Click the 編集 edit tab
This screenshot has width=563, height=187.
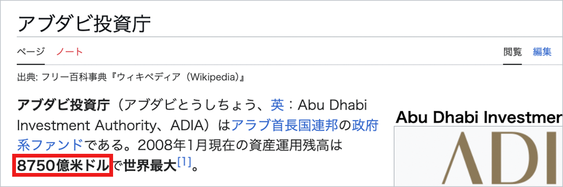542,52
